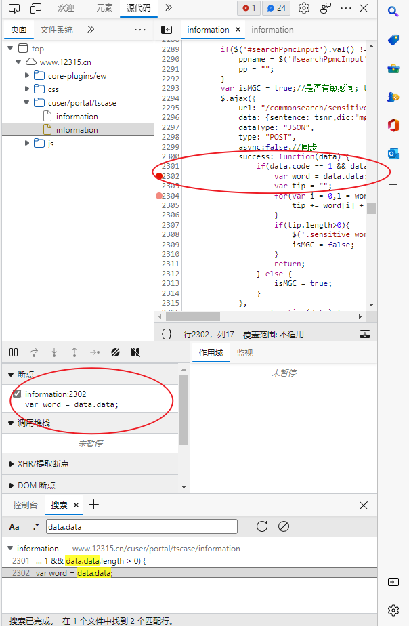Image resolution: width=409 pixels, height=626 pixels.
Task: Collapse the cuser/portal/tscase folder
Action: click(x=26, y=102)
